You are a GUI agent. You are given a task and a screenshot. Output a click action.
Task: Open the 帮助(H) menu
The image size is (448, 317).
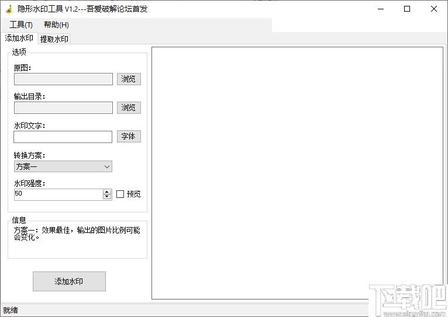56,25
